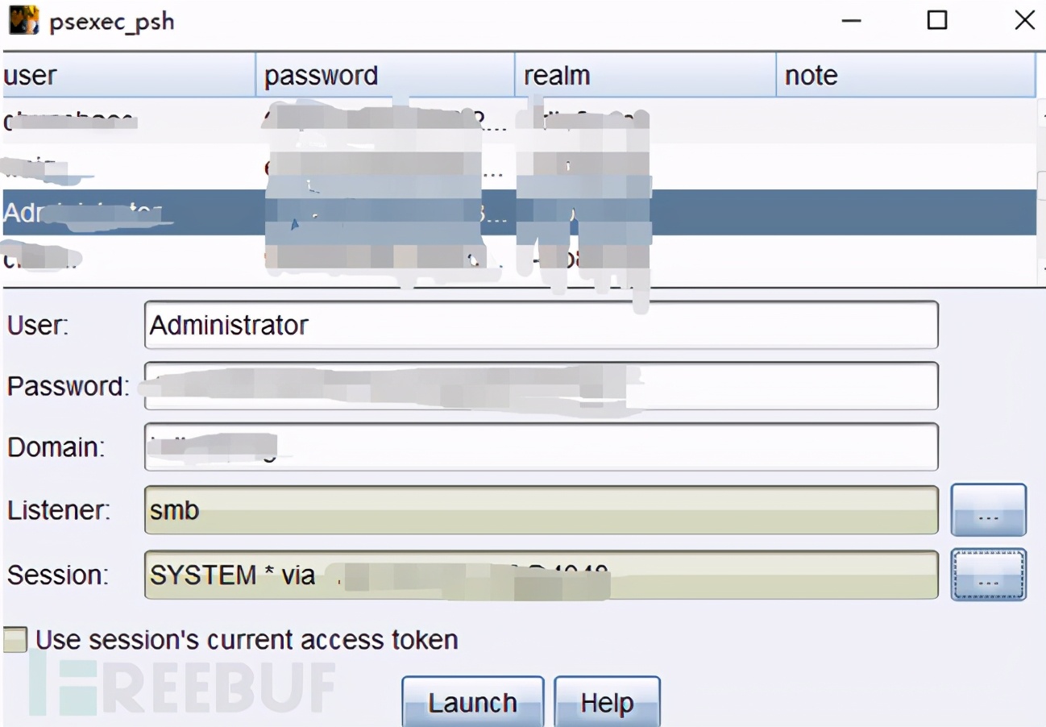Select the first credential row
Screen dimensions: 1046x727
click(x=519, y=121)
